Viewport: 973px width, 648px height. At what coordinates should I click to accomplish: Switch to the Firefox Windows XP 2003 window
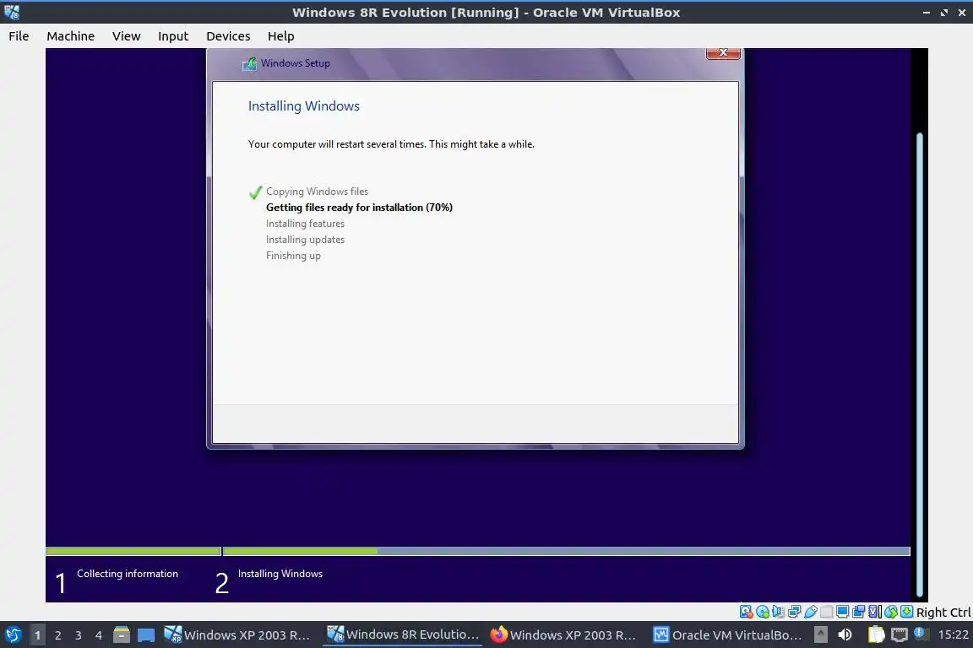[563, 635]
